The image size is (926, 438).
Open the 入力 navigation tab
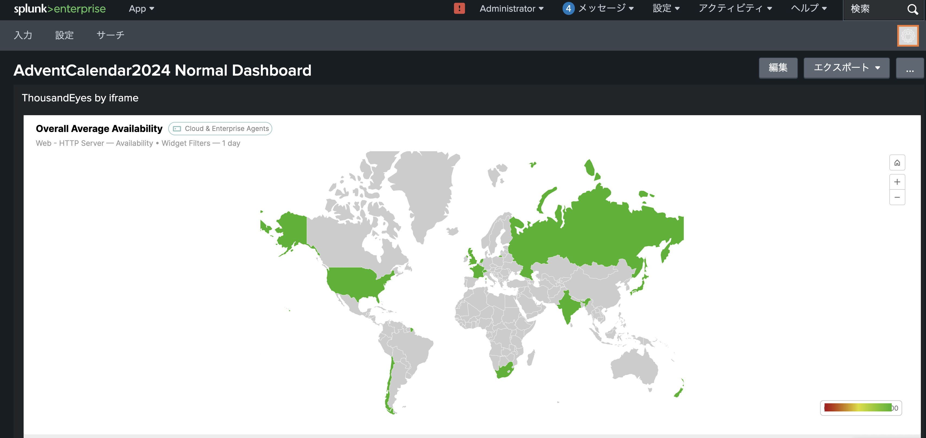coord(23,35)
